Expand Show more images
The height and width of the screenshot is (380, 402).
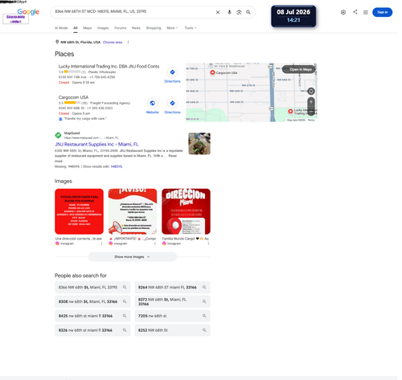133,257
